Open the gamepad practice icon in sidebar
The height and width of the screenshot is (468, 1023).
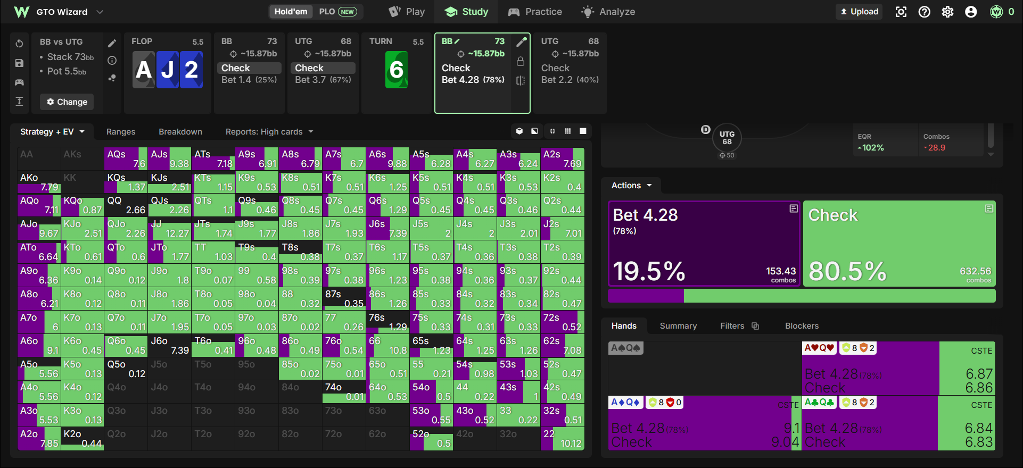(19, 82)
